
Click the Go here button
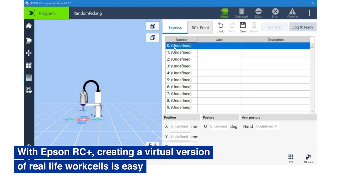click(274, 27)
